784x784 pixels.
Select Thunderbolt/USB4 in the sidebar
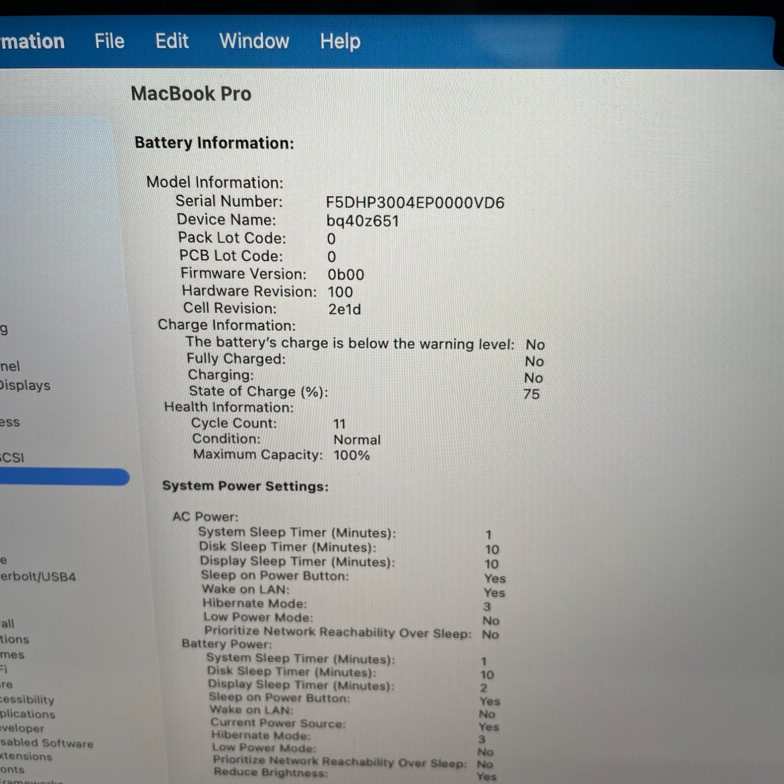(38, 576)
